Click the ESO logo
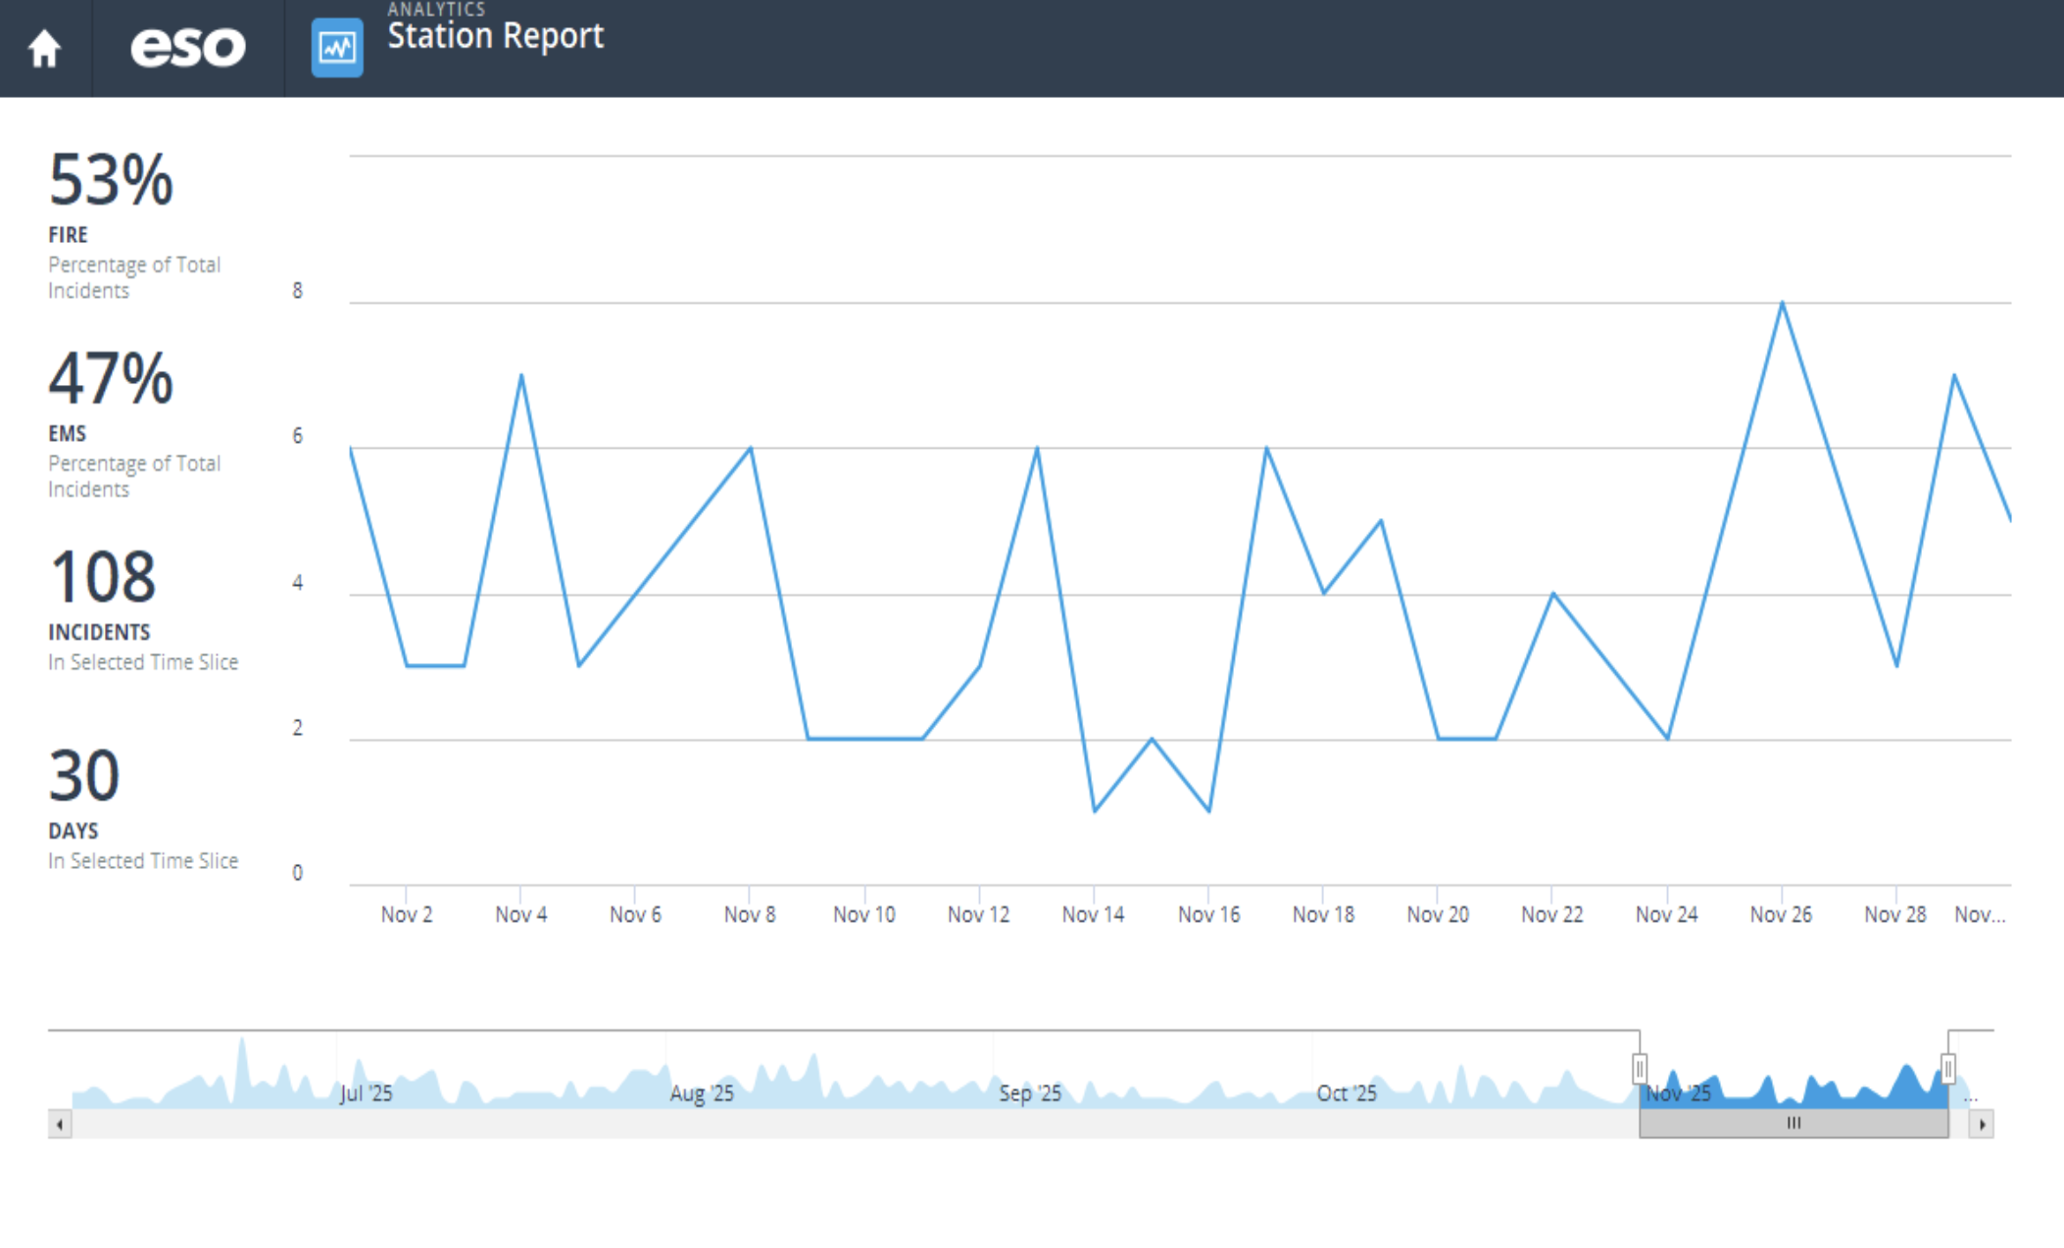 tap(187, 47)
